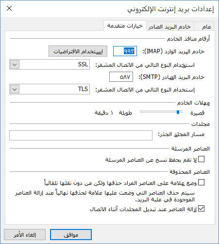Click the IMAP incoming server port field
Screen dimensions: 219x244
[125, 51]
